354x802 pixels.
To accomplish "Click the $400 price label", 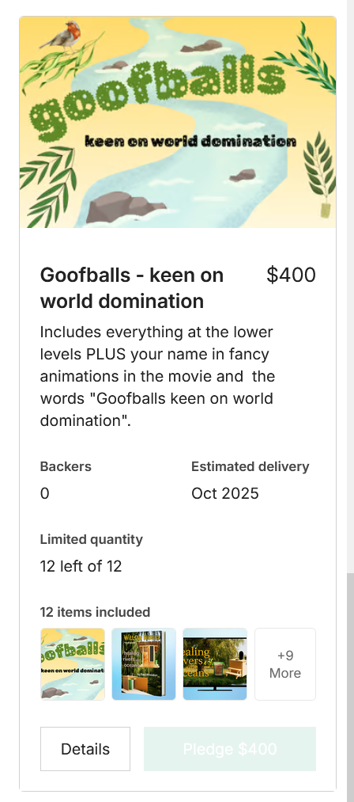I will [291, 276].
